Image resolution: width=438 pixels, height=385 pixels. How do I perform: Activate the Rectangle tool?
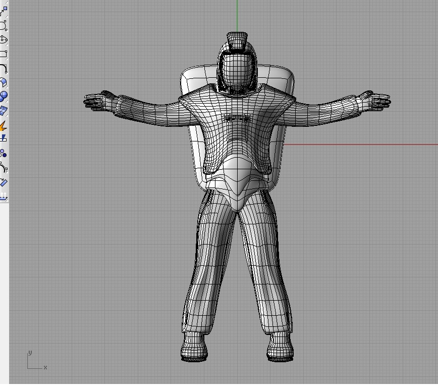coord(4,54)
